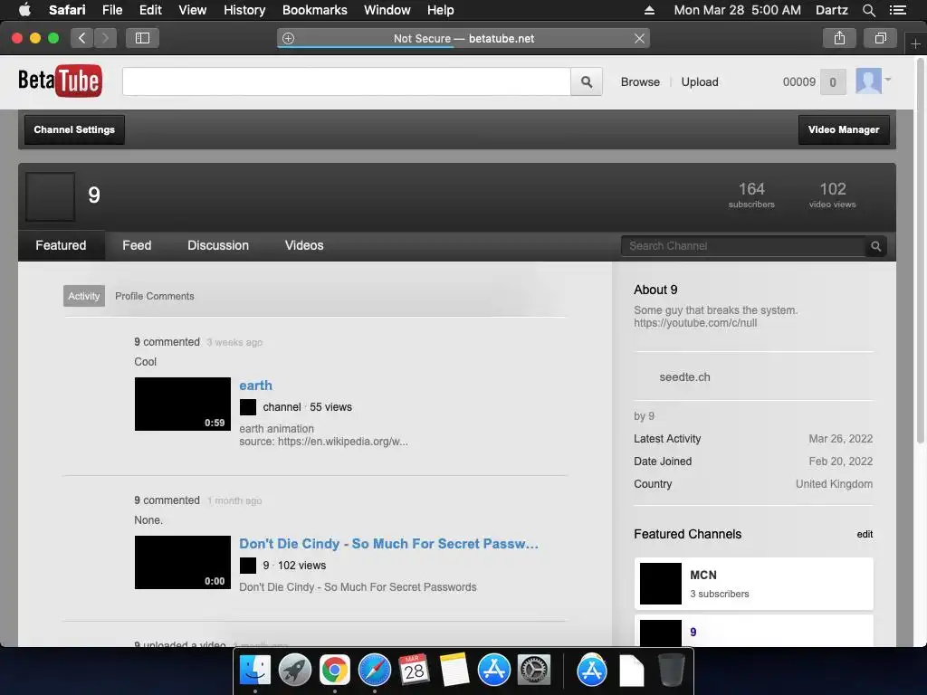Click the channel 9 avatar square
The height and width of the screenshot is (695, 927).
coord(51,196)
